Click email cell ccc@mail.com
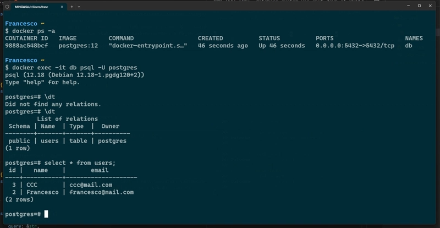The image size is (440, 228). point(91,184)
